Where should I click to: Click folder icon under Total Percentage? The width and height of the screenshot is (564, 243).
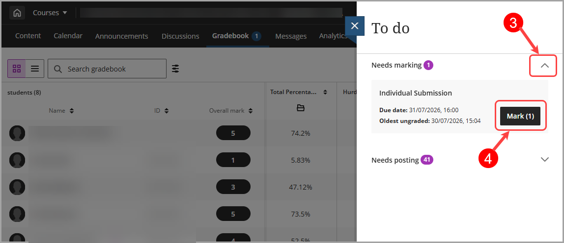tap(300, 108)
